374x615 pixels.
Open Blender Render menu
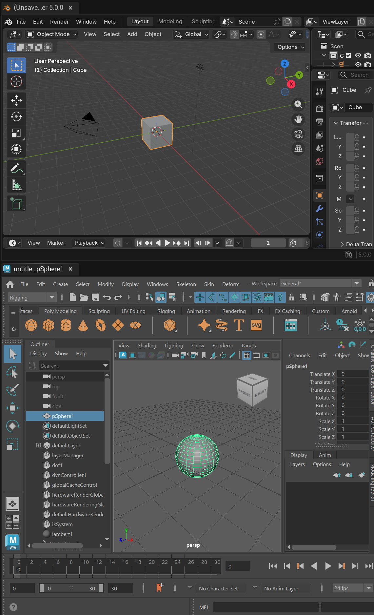click(59, 22)
